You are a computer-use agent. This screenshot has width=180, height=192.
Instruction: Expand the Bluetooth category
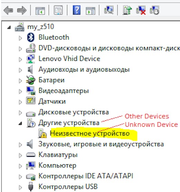click(x=20, y=38)
